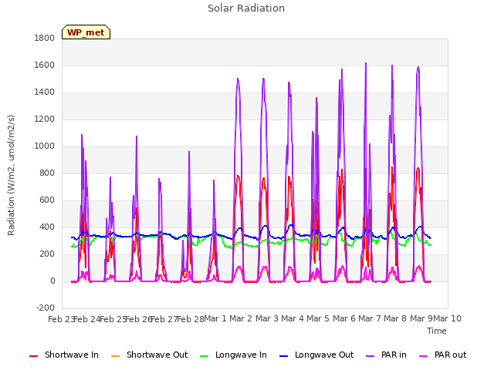Click the Mar 2 x-axis label
Image resolution: width=494 pixels, height=370 pixels.
tap(241, 318)
